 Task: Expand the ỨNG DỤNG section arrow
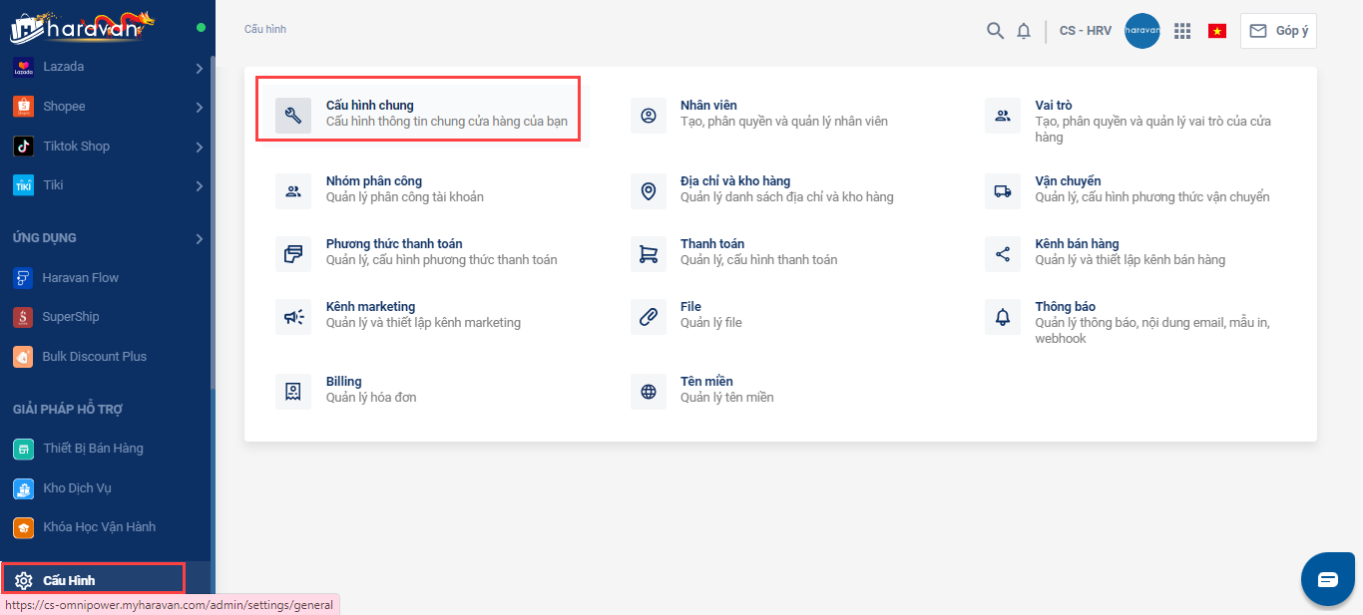point(199,238)
